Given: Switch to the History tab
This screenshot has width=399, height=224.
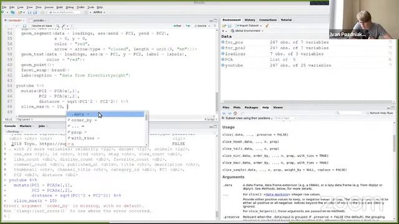Looking at the screenshot, I should [250, 20].
